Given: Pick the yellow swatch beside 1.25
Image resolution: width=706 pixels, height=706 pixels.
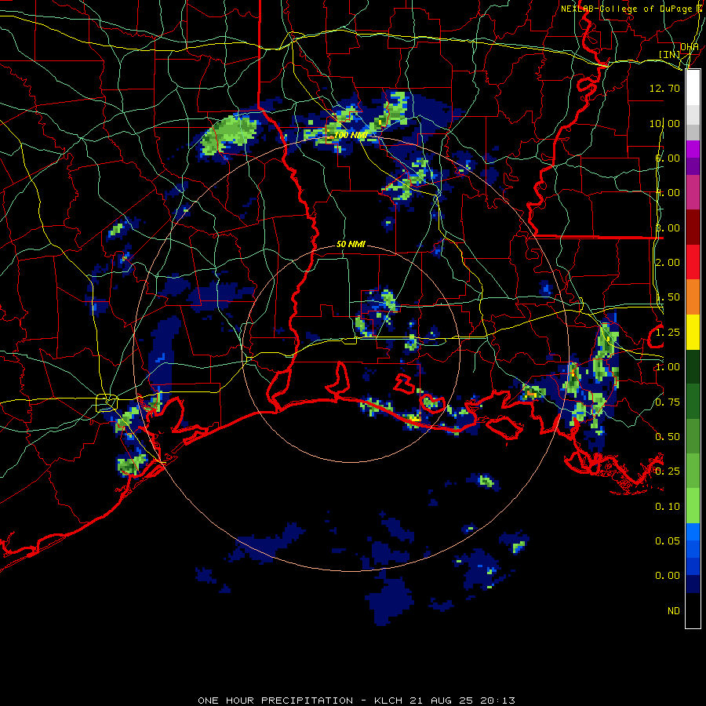Looking at the screenshot, I should coord(693,332).
